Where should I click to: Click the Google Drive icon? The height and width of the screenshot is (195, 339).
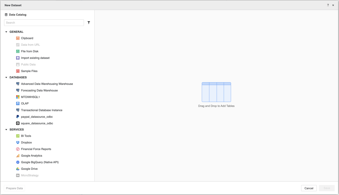click(18, 169)
